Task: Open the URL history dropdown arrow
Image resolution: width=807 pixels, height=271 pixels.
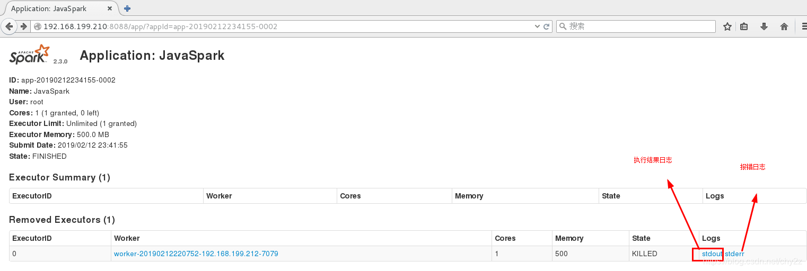Action: [x=538, y=26]
